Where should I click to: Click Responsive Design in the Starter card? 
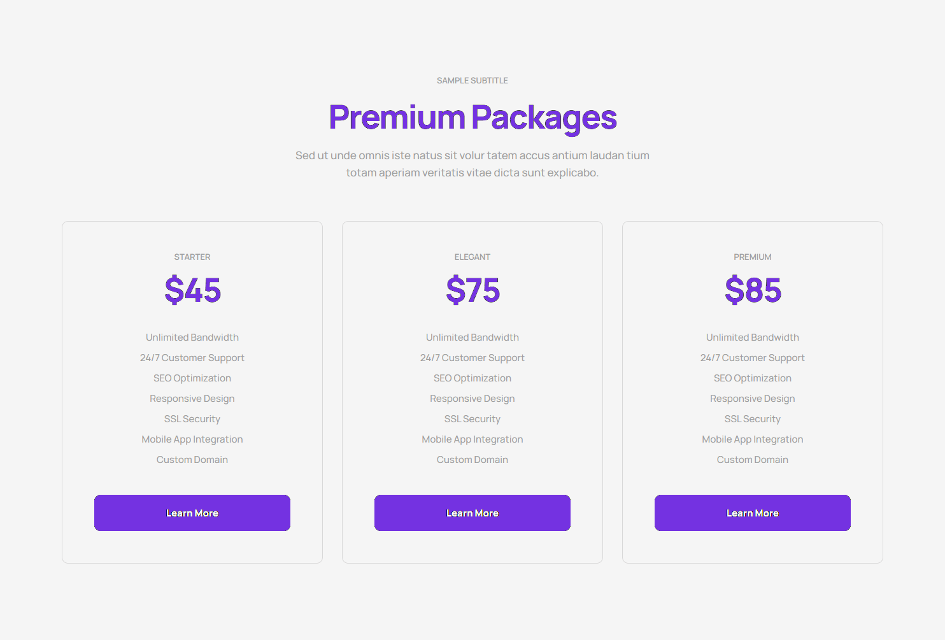coord(192,399)
